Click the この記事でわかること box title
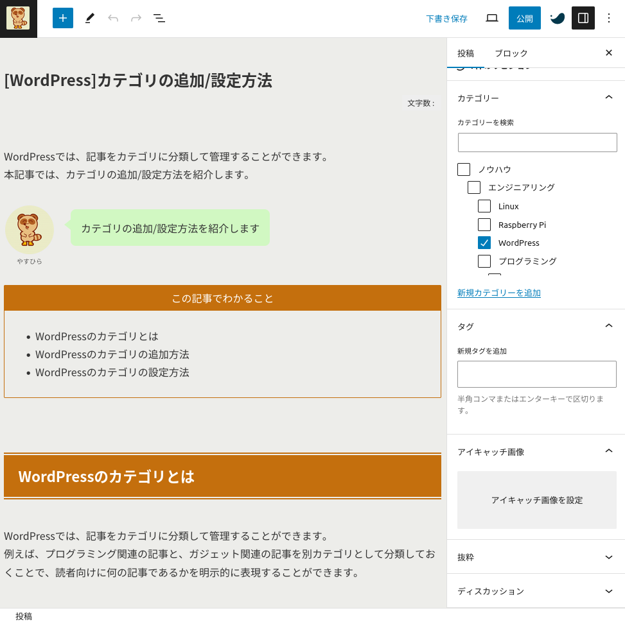Viewport: 625px width, 622px height. pyautogui.click(x=222, y=298)
